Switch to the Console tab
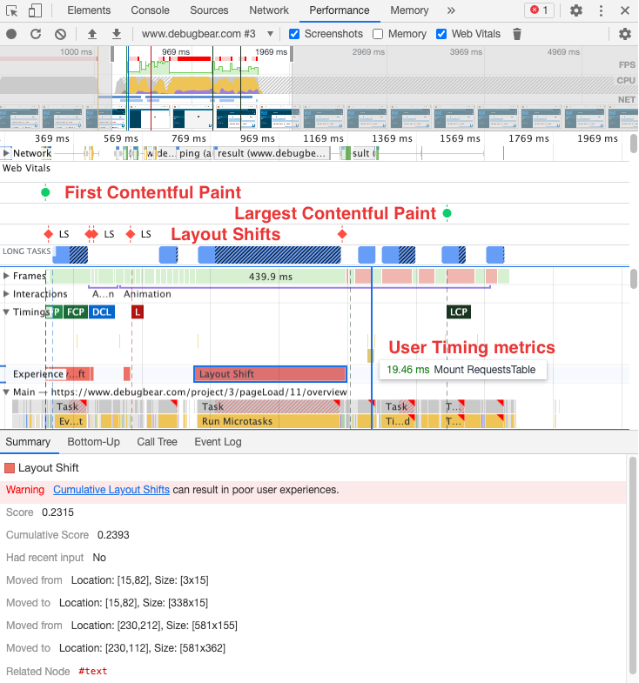The height and width of the screenshot is (683, 639). click(150, 10)
